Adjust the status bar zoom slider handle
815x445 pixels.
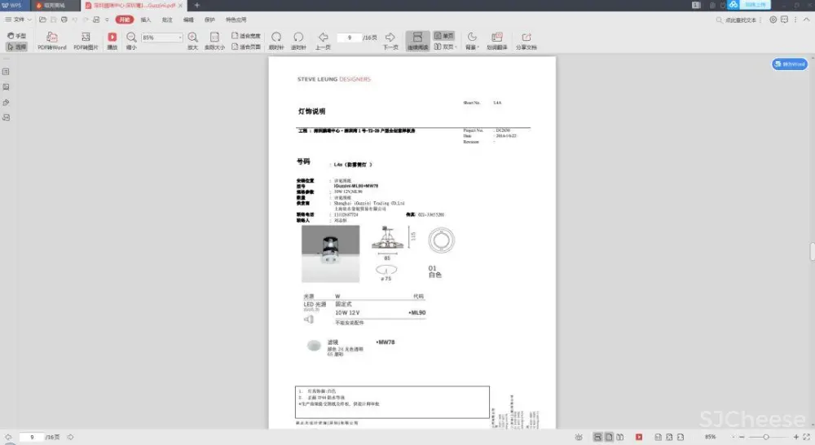[x=765, y=437]
